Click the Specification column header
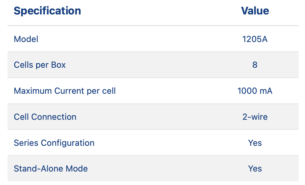The height and width of the screenshot is (185, 305). click(47, 11)
